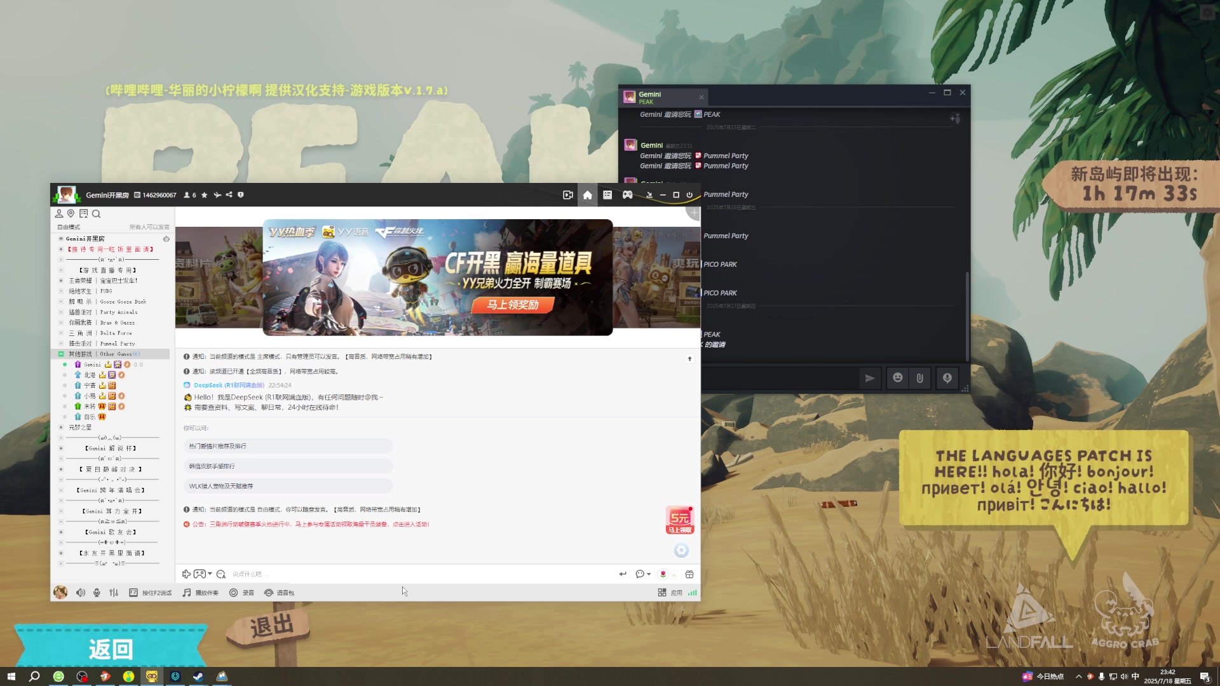Send message with Steam chat arrow button
Image resolution: width=1220 pixels, height=686 pixels.
870,379
